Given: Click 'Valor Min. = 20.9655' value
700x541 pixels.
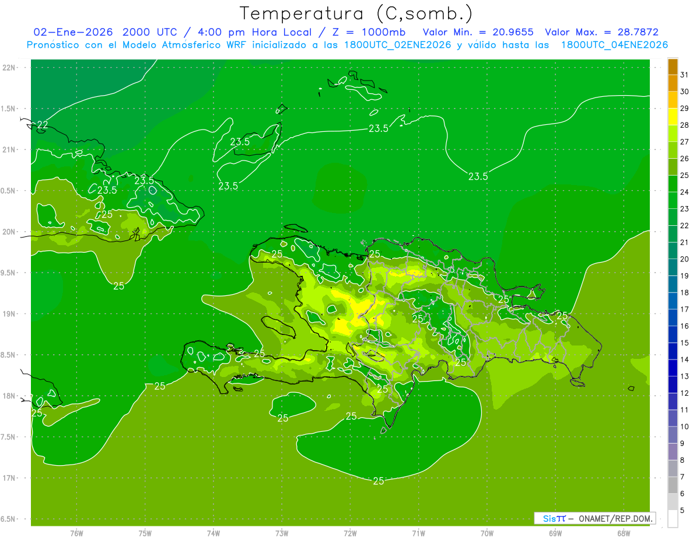Looking at the screenshot, I should 478,32.
